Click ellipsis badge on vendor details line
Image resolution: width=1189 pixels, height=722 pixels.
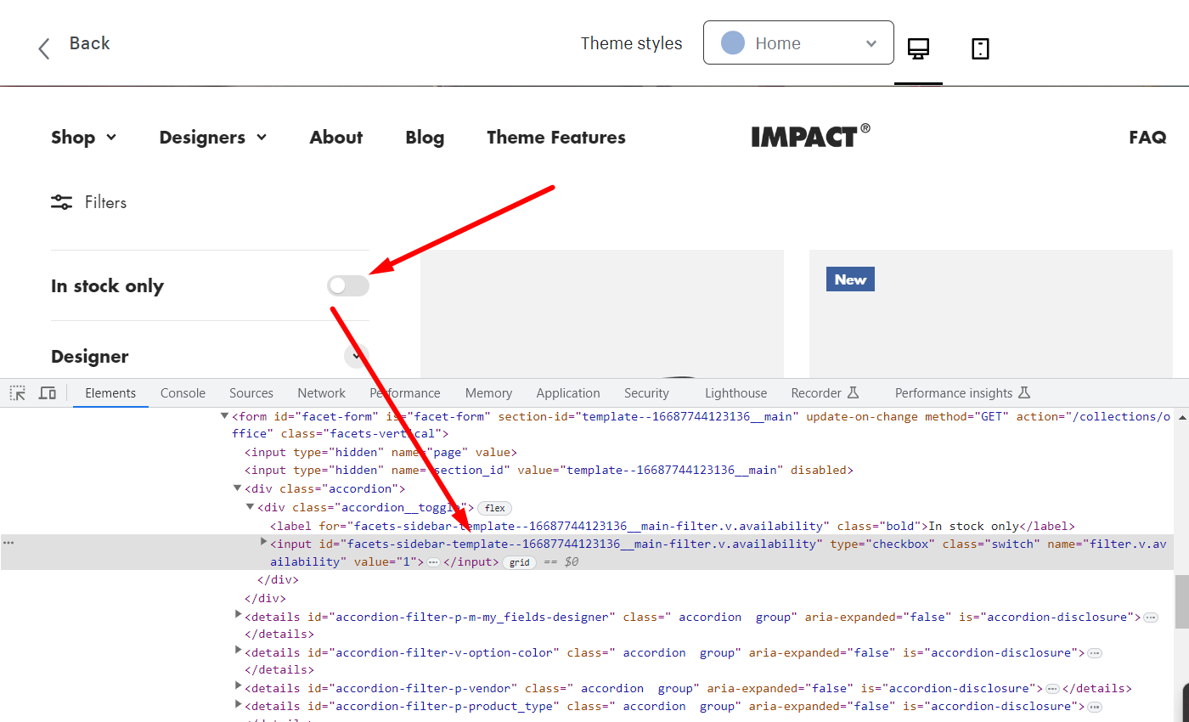(1052, 689)
